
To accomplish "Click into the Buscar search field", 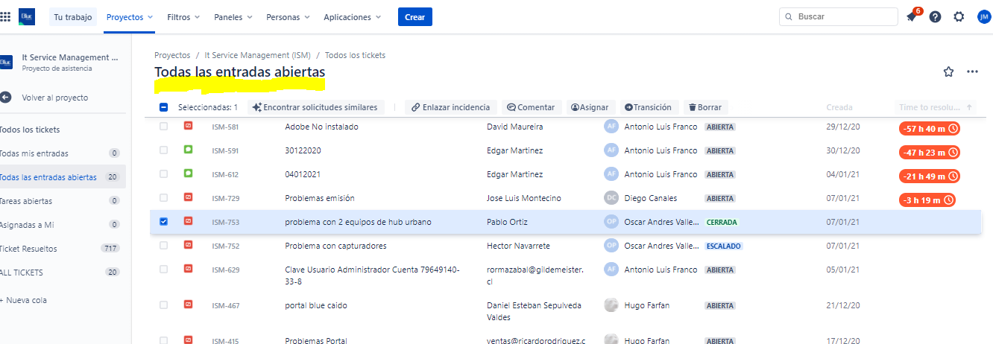I will [839, 16].
